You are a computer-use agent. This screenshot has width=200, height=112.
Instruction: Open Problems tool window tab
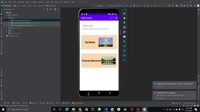pyautogui.click(x=17, y=103)
